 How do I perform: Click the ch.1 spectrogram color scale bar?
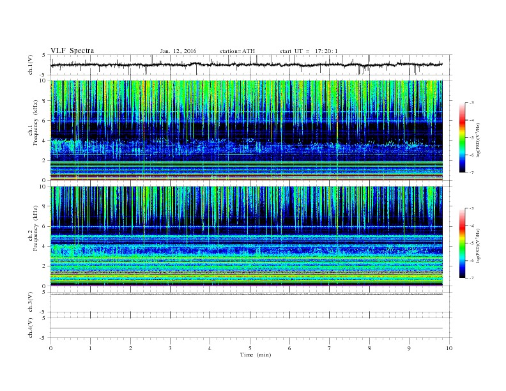(x=462, y=138)
